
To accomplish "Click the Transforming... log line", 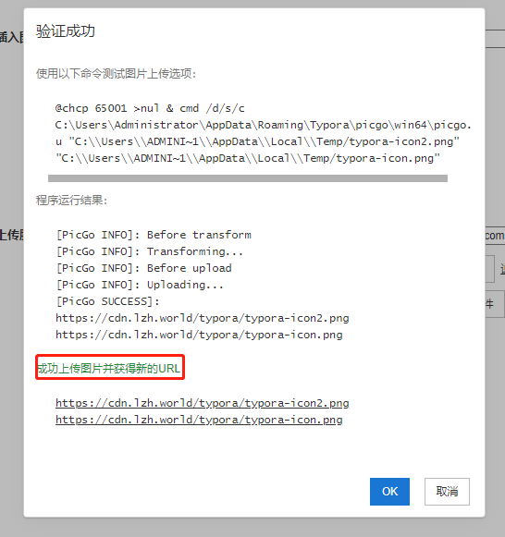I will point(150,251).
